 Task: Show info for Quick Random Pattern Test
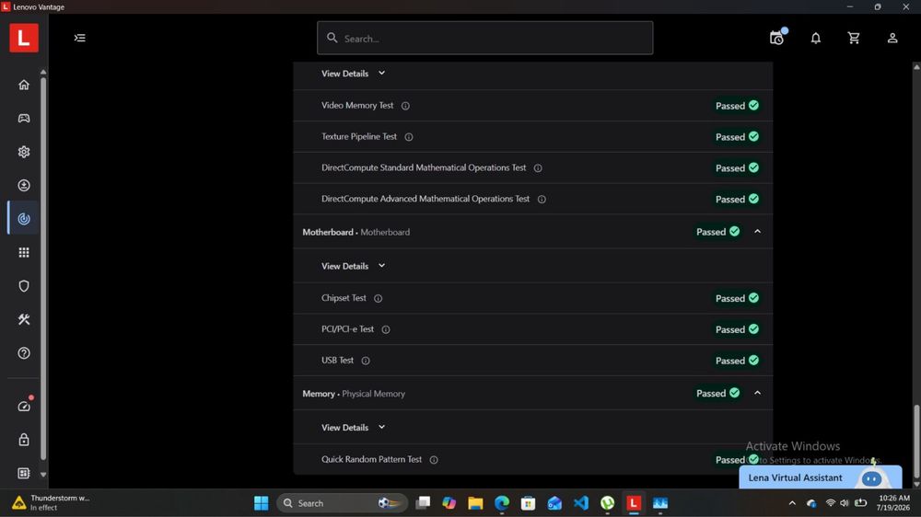434,459
